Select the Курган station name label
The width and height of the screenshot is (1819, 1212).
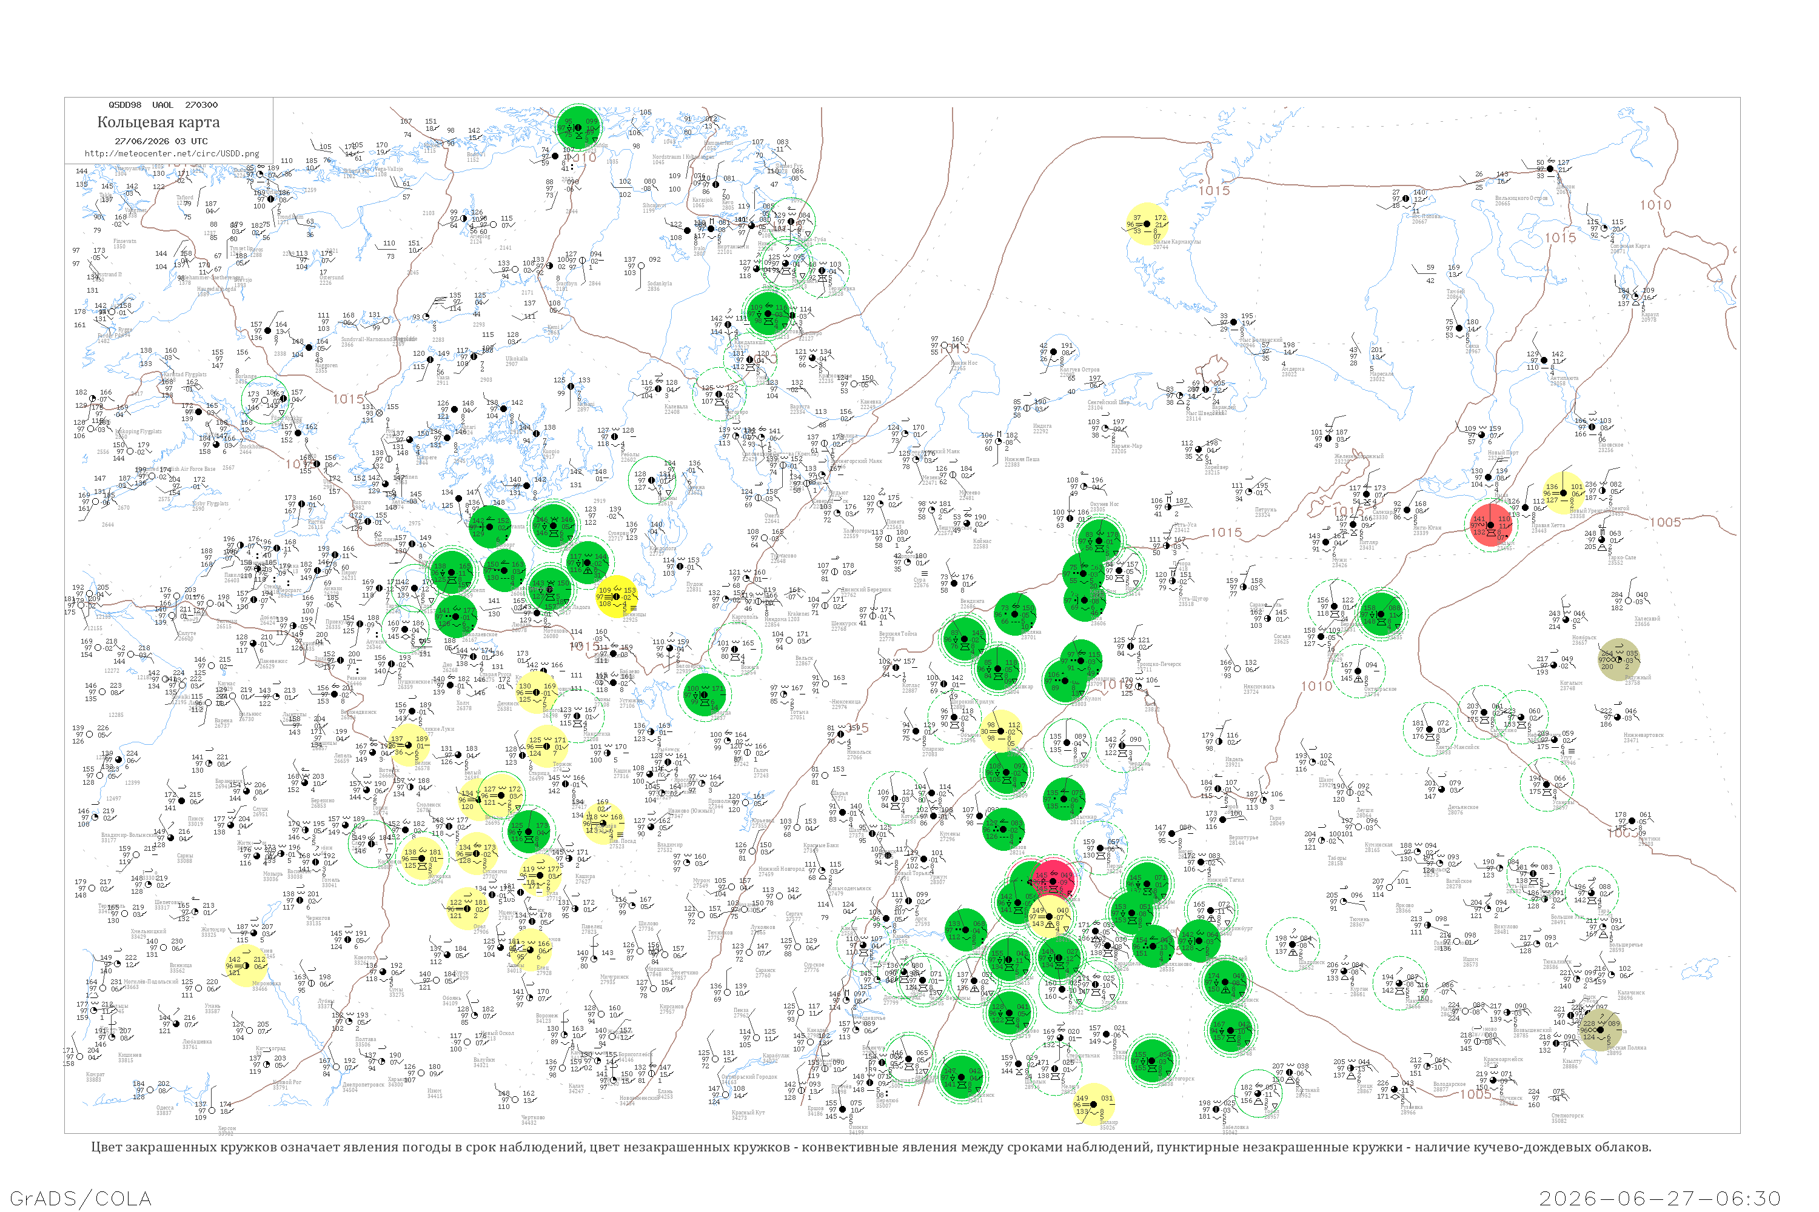[1359, 988]
